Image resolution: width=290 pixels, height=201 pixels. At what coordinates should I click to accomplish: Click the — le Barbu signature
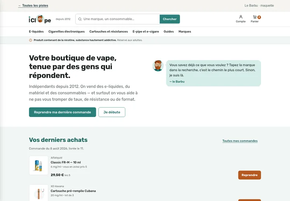tap(177, 82)
